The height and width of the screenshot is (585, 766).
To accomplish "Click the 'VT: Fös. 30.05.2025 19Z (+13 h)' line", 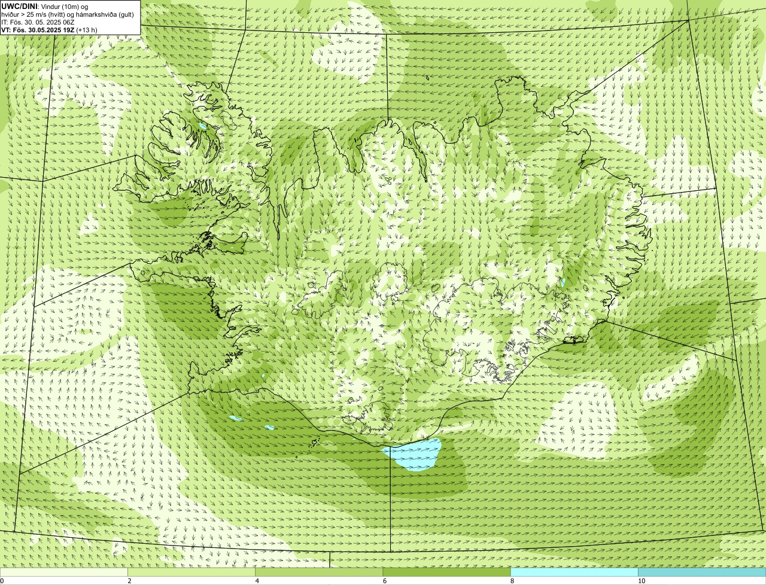I will 49,29.
